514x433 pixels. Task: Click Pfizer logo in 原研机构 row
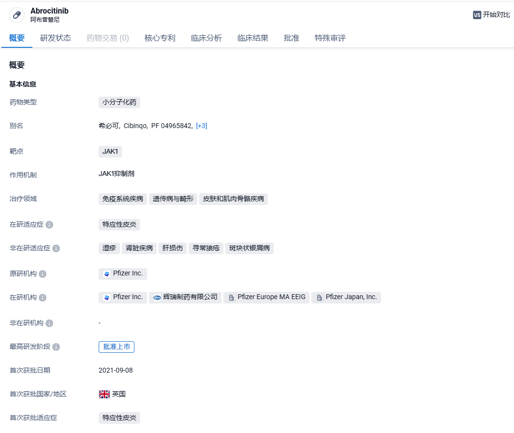[x=106, y=274]
